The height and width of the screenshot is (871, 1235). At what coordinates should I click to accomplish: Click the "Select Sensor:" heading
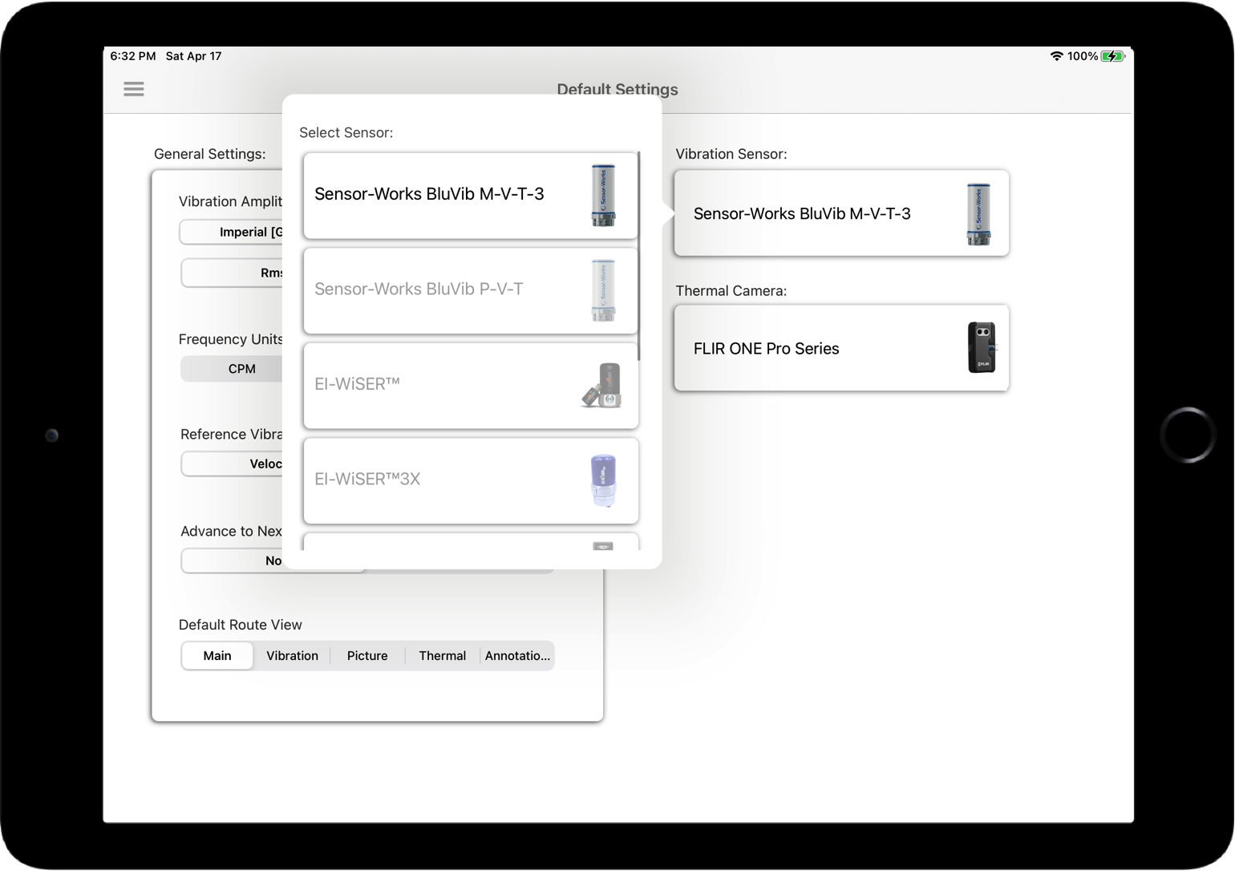point(346,132)
